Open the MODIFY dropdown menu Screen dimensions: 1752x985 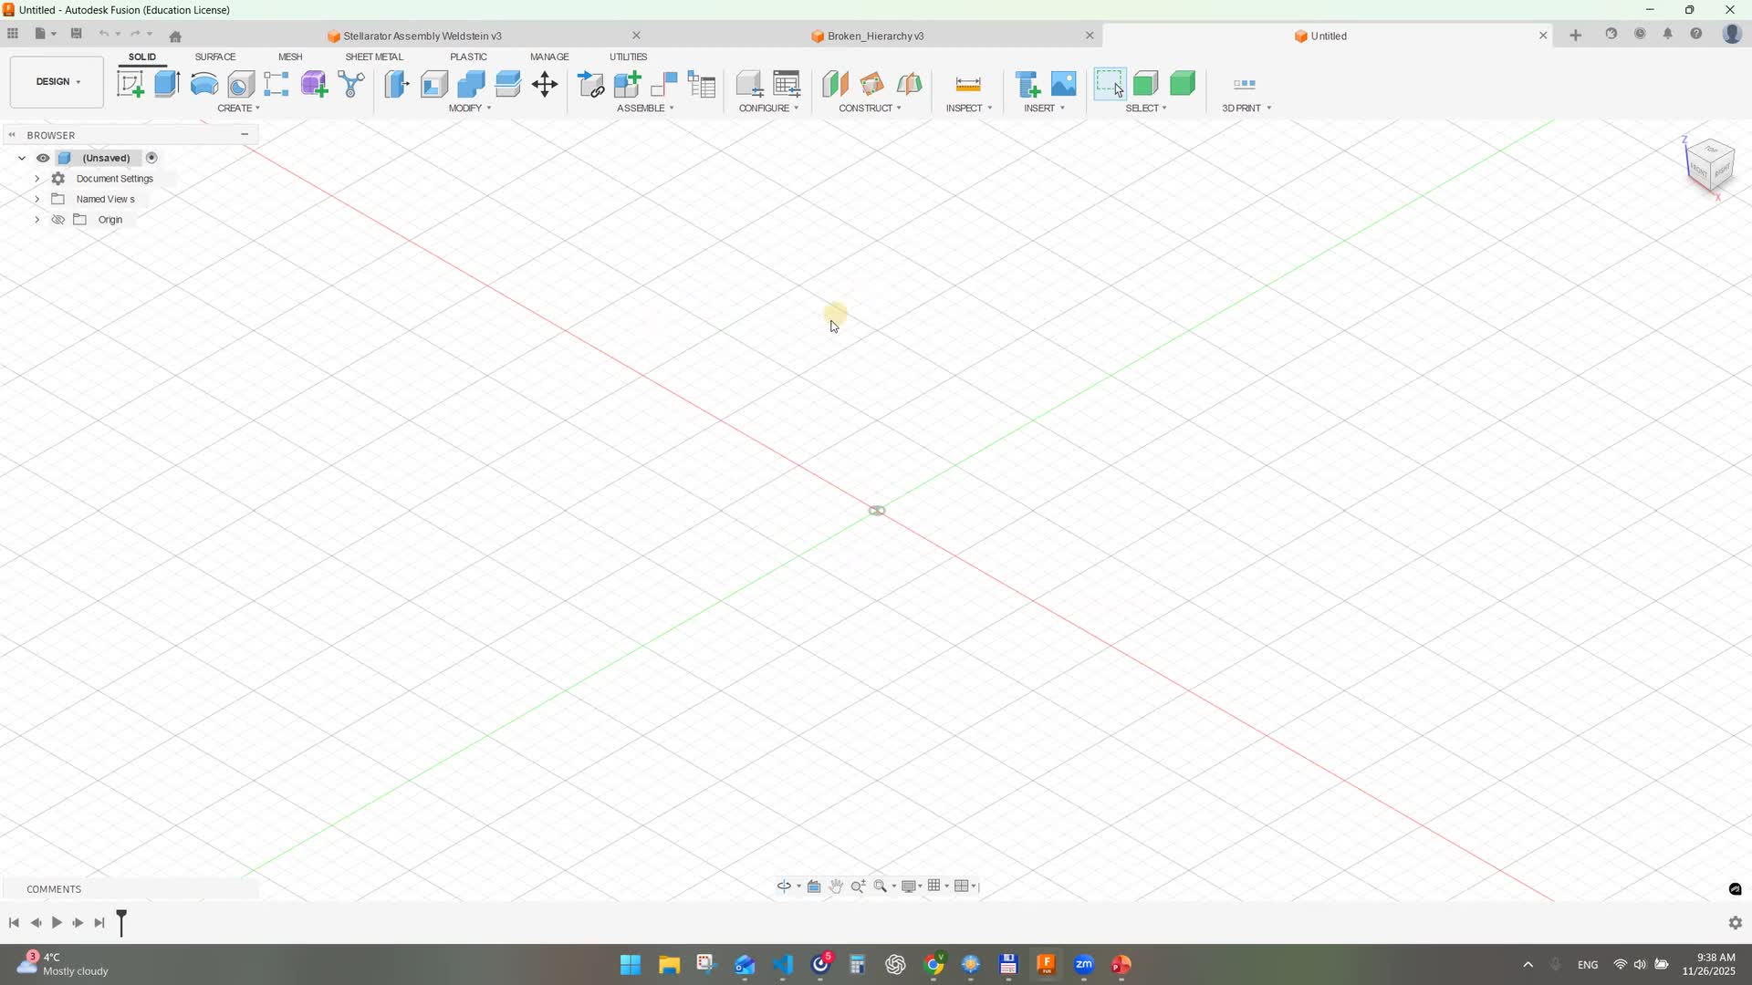pos(470,108)
